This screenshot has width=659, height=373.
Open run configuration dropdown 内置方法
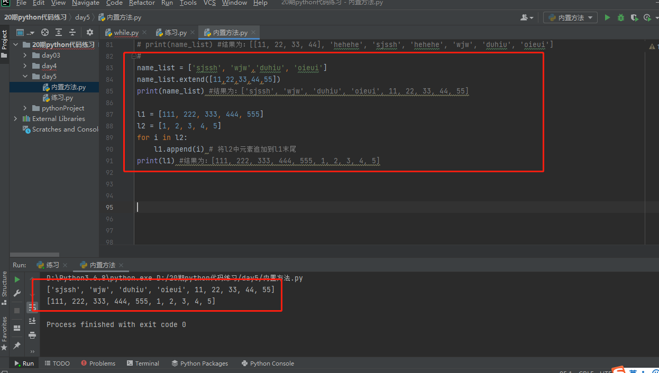pos(570,17)
